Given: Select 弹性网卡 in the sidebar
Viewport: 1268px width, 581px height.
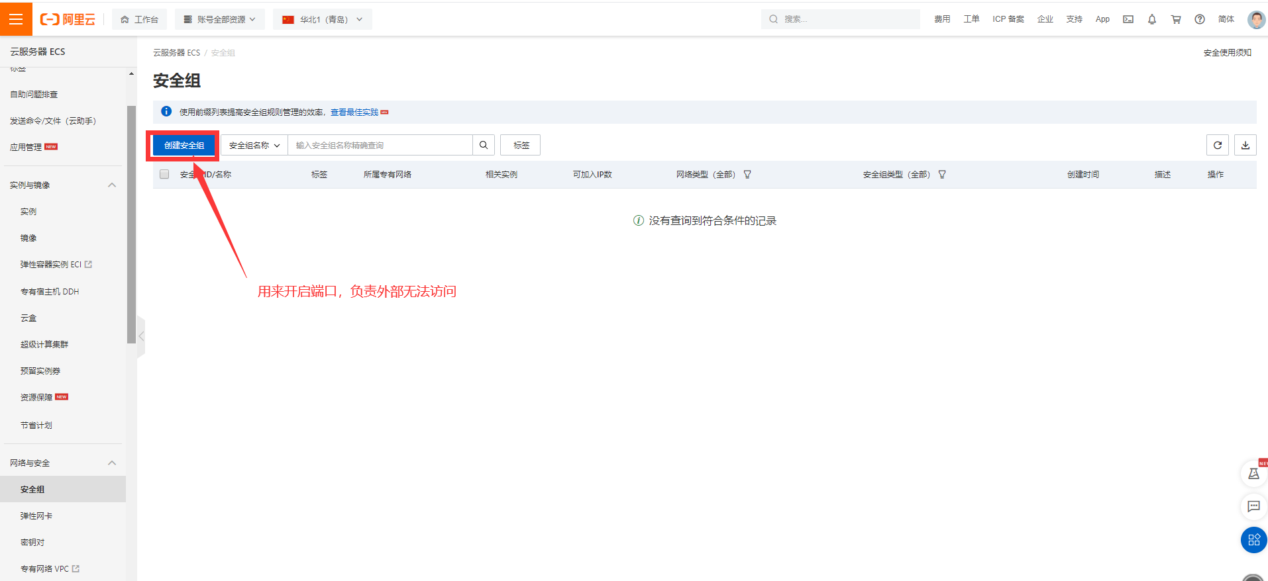Looking at the screenshot, I should [36, 515].
